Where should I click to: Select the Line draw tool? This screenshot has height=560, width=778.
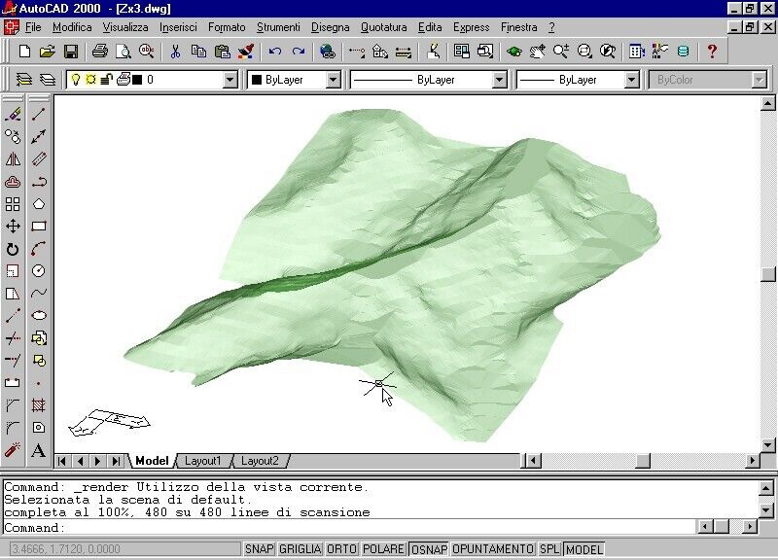tap(39, 114)
